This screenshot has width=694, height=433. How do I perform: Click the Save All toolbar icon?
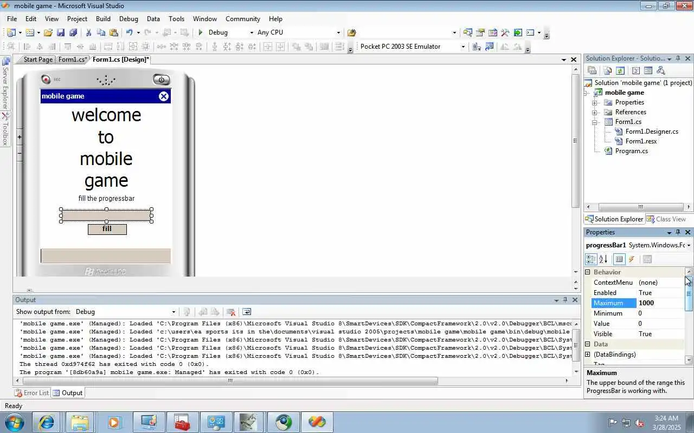coord(73,32)
